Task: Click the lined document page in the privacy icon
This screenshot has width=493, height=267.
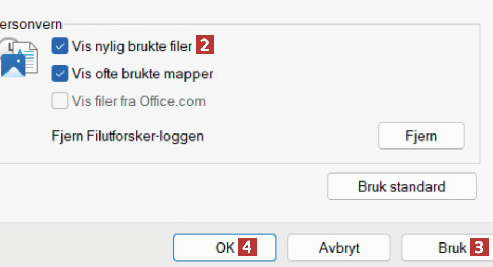Action: click(x=31, y=60)
